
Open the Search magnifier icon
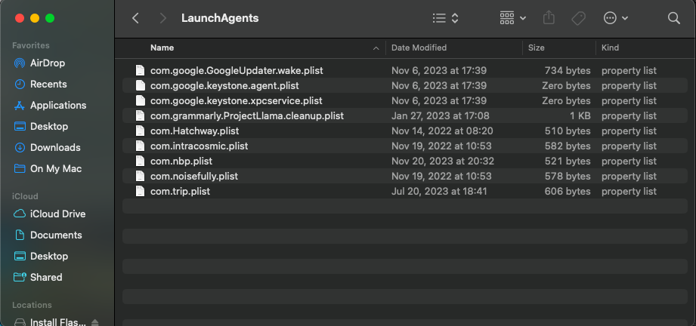(x=673, y=18)
